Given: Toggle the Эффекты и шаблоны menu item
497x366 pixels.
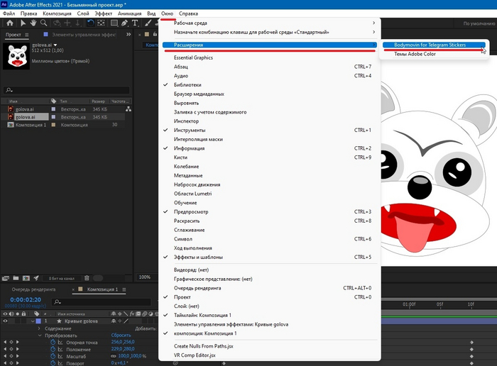Looking at the screenshot, I should pos(269,257).
